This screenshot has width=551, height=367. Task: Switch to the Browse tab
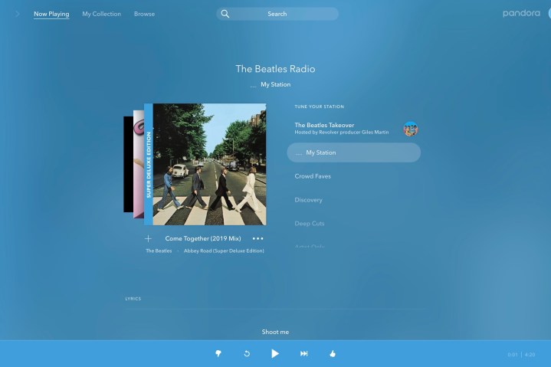144,14
